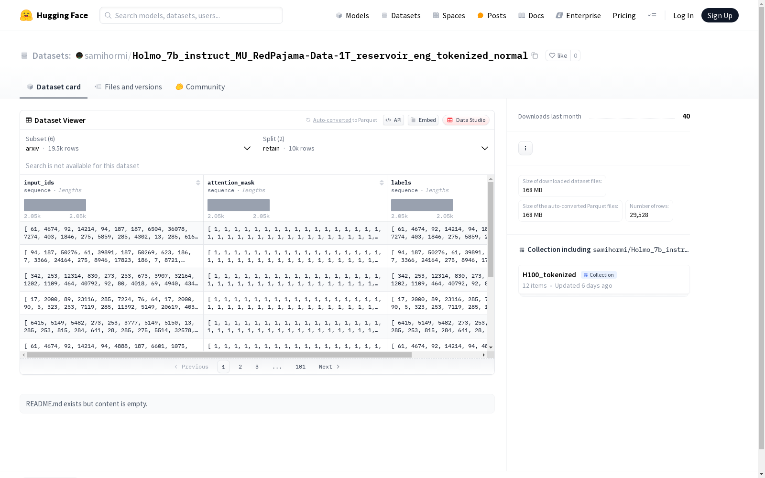Click the table vertical scrollbar thumb
The width and height of the screenshot is (765, 478).
(x=491, y=229)
